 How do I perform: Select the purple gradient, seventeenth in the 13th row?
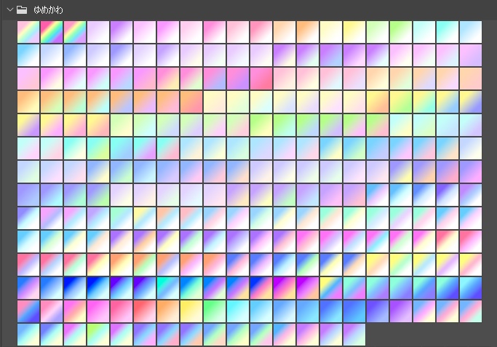401,311
